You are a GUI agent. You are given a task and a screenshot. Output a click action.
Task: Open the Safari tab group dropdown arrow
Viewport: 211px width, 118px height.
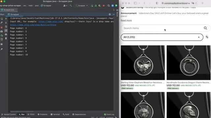point(139,3)
